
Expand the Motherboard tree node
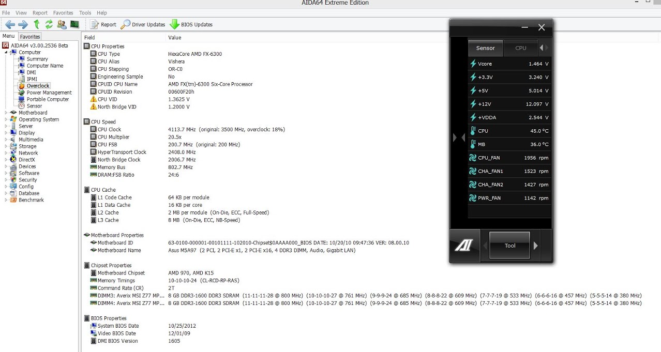[6, 113]
